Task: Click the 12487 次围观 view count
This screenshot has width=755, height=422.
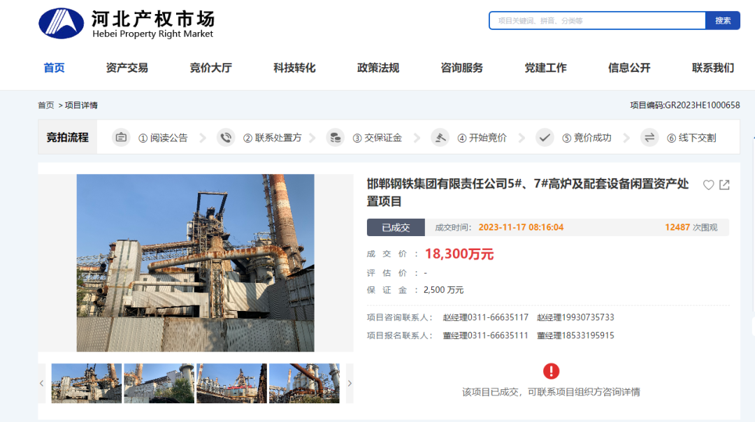Action: pyautogui.click(x=691, y=228)
